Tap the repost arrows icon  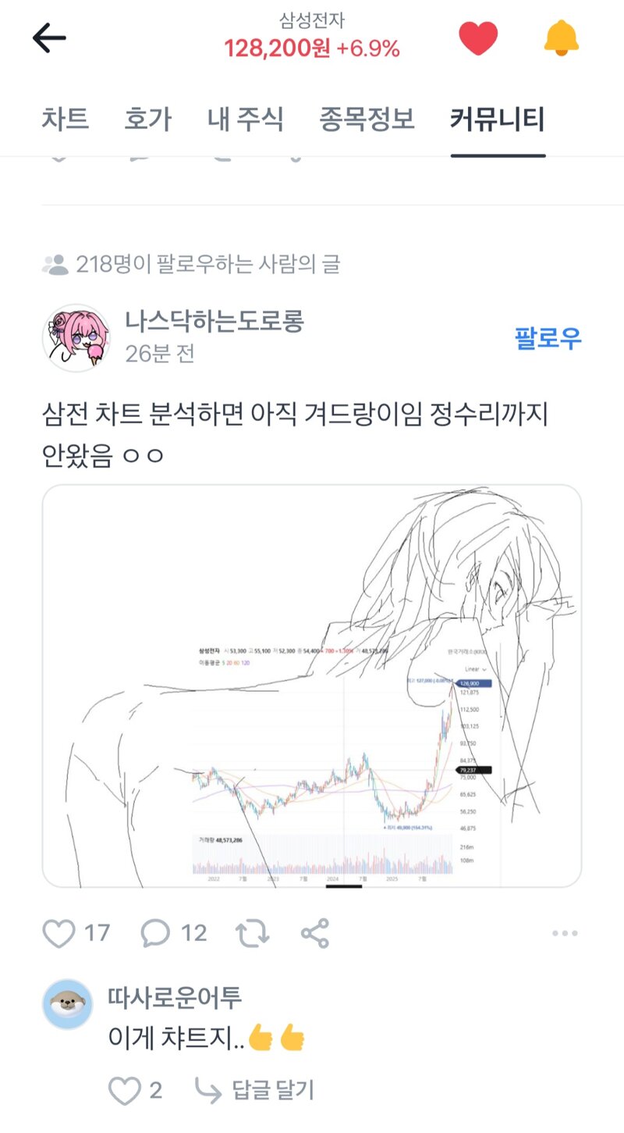[x=253, y=932]
